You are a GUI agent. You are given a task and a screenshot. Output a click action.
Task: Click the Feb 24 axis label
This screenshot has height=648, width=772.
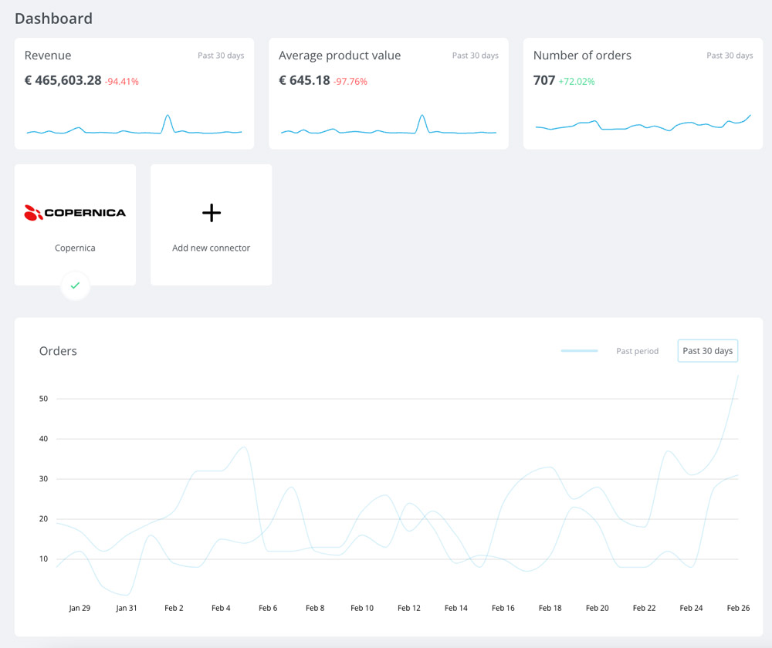tap(691, 608)
